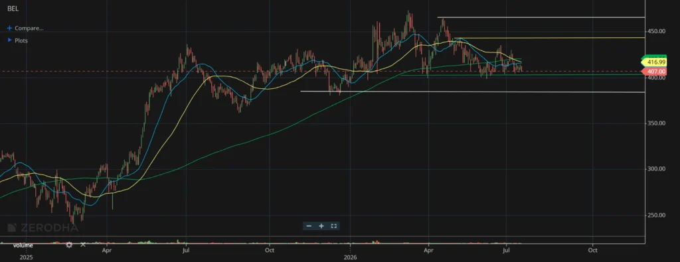
Task: Open the Compare... symbol option
Action: coord(29,28)
